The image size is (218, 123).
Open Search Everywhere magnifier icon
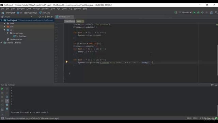[x=216, y=13]
